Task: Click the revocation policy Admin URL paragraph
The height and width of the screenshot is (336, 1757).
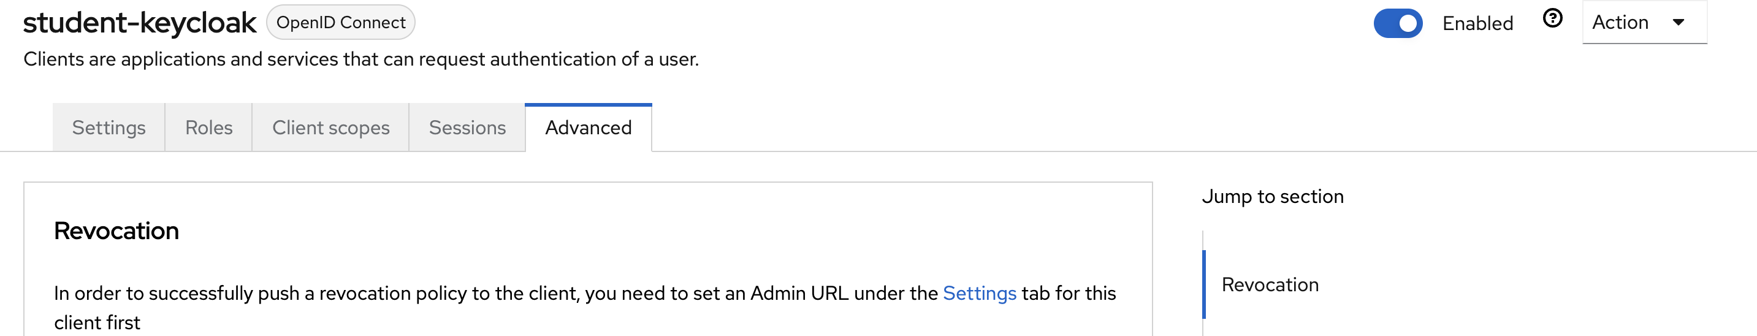Action: [x=585, y=307]
